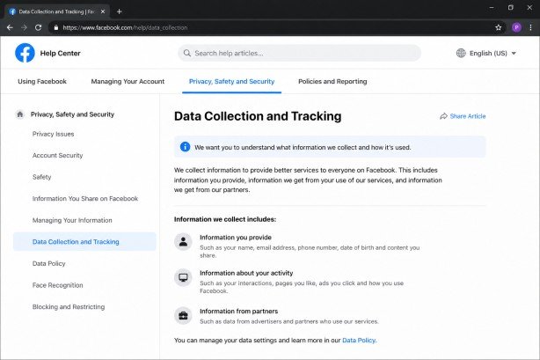Viewport: 540px width, 360px height.
Task: Maximize or restore the browser window
Action: pos(511,7)
